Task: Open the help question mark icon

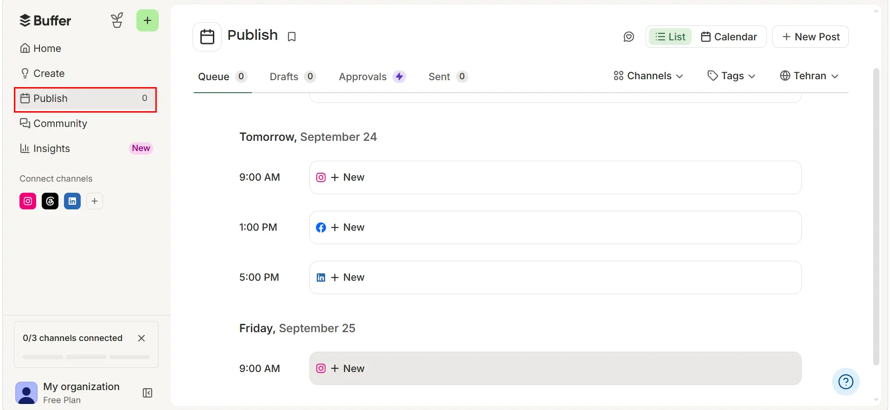Action: pyautogui.click(x=846, y=382)
